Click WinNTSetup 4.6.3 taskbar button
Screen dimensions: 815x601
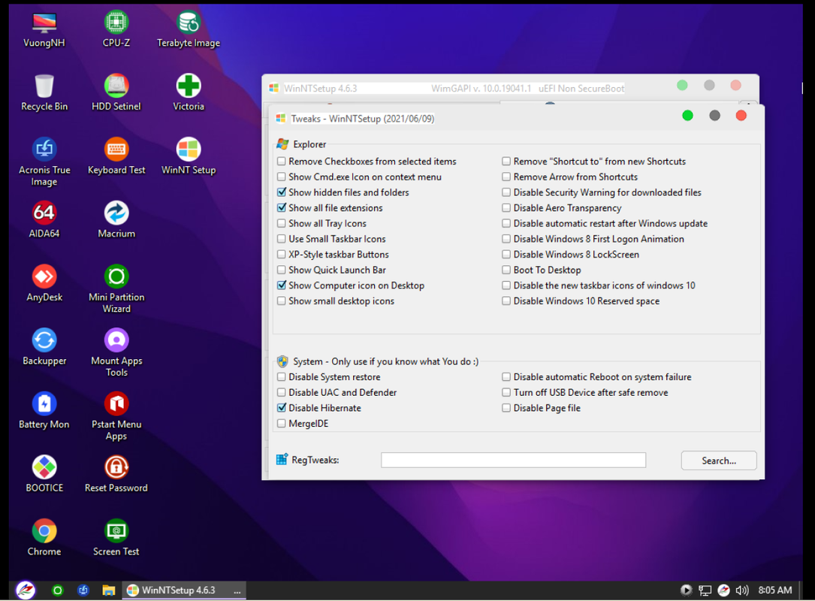point(183,590)
